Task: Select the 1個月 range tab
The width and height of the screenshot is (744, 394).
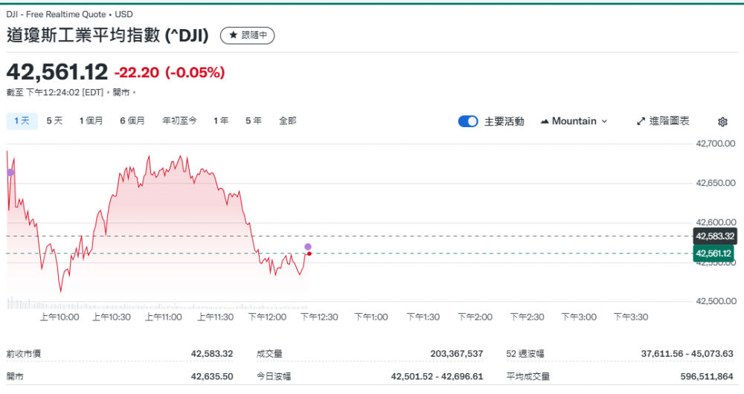Action: point(92,120)
